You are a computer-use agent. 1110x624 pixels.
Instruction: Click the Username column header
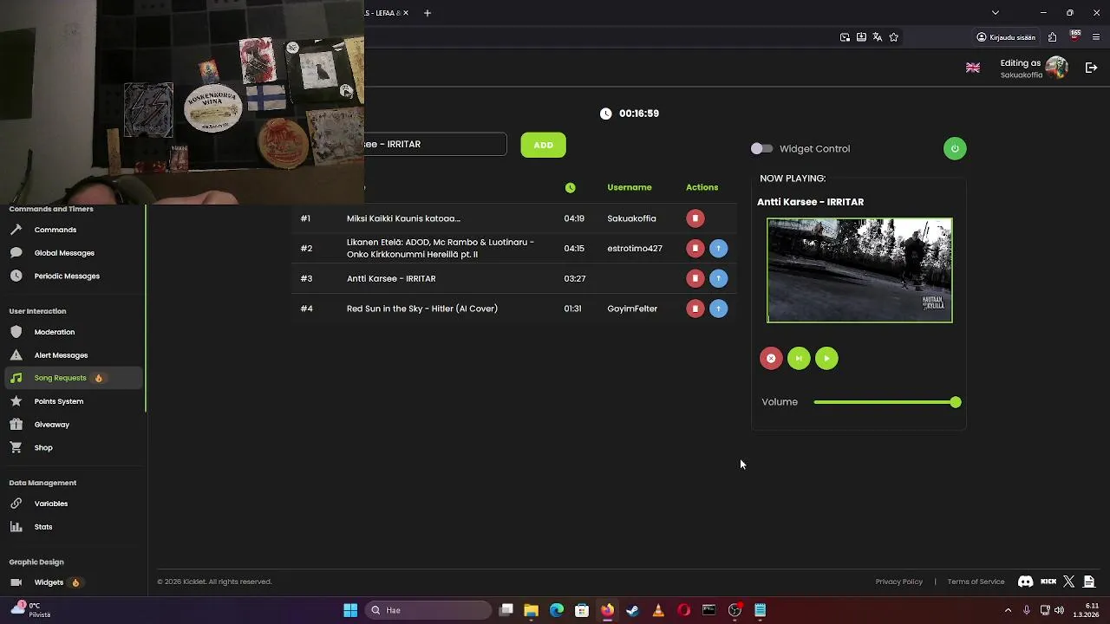click(630, 187)
